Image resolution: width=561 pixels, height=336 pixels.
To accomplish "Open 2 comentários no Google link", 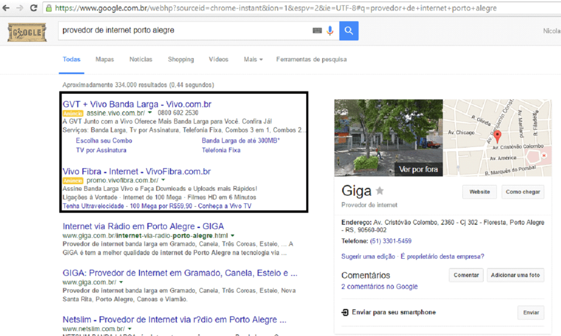I will coord(380,286).
